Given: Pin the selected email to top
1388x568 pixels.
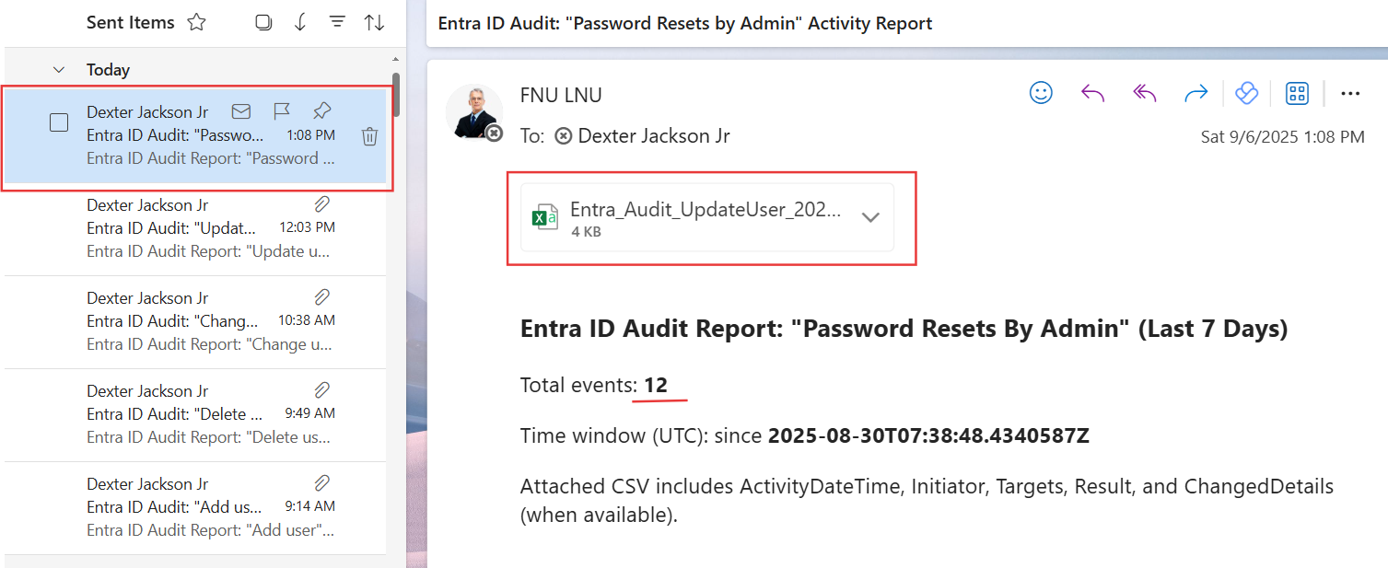Looking at the screenshot, I should click(321, 111).
